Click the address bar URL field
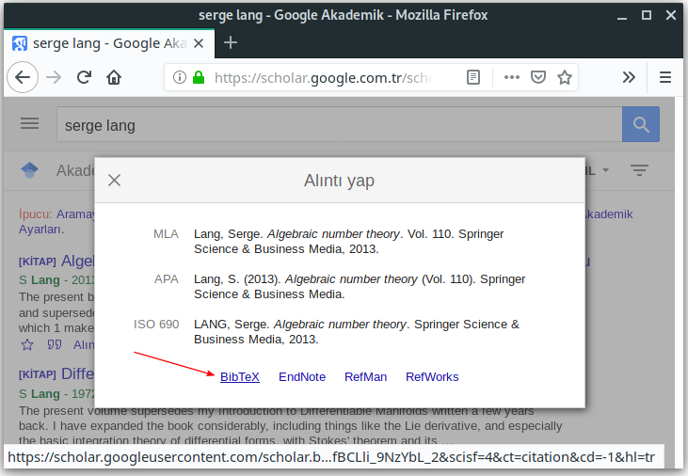Screen dimensions: 688x476 pos(323,78)
